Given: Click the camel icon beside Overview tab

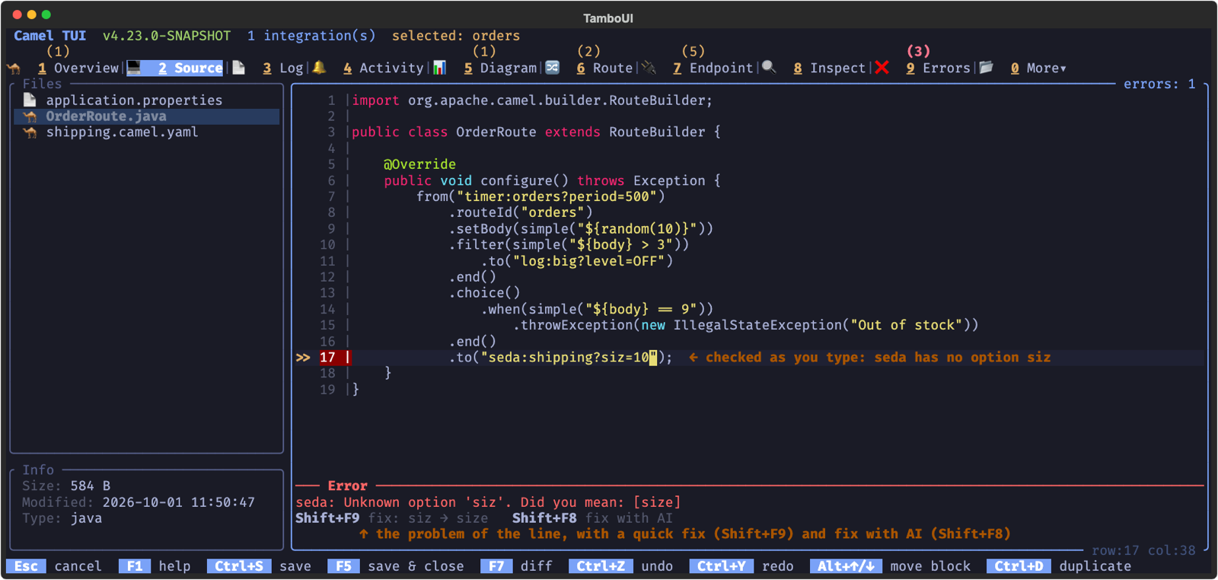Looking at the screenshot, I should point(14,69).
